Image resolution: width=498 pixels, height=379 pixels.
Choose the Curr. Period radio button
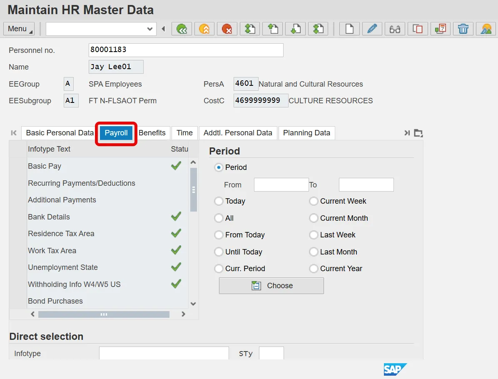pos(219,269)
